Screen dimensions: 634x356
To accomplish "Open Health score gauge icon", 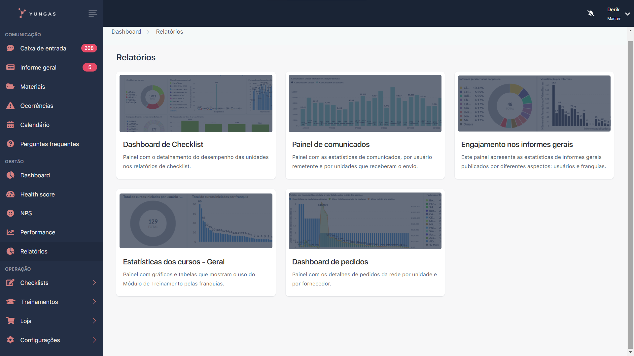I will pos(11,194).
